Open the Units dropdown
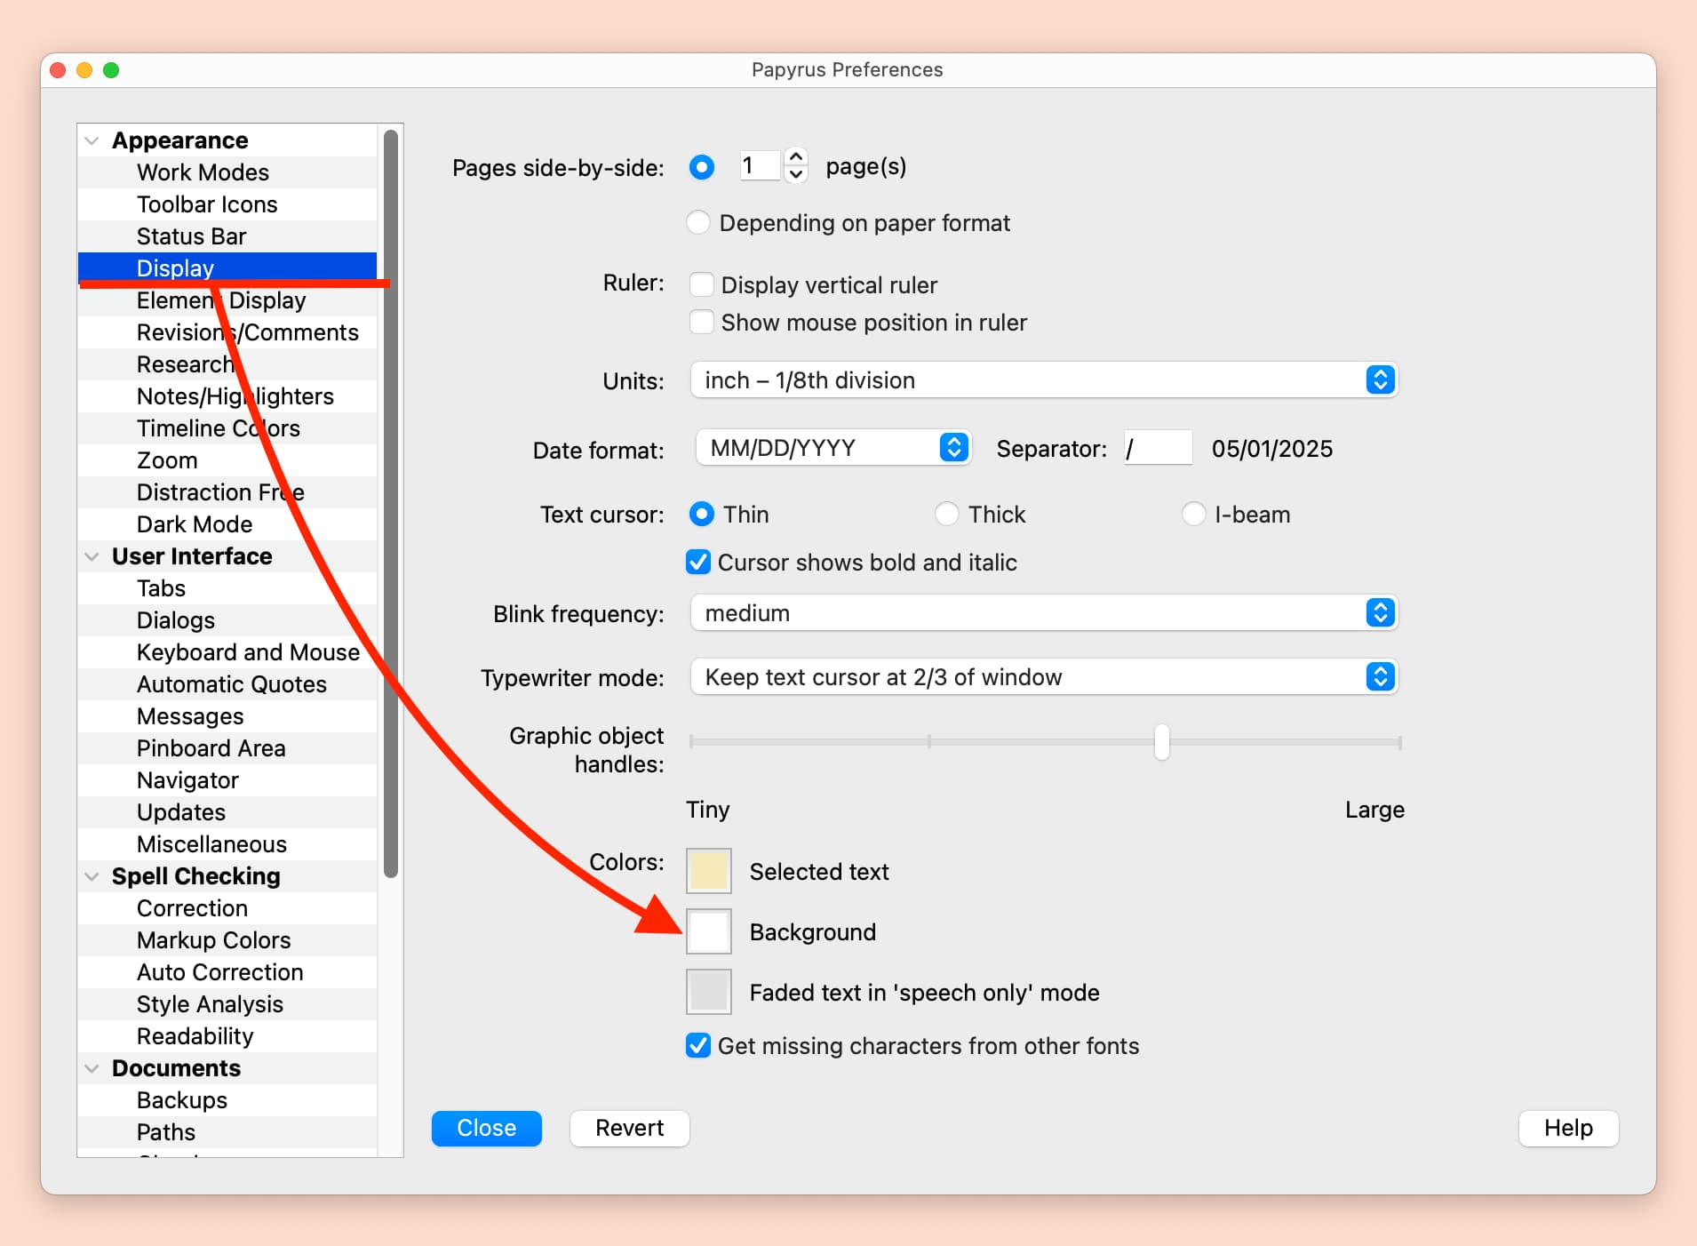 1044,380
